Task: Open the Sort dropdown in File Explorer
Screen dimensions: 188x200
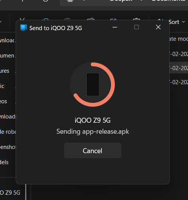Action: [177, 22]
